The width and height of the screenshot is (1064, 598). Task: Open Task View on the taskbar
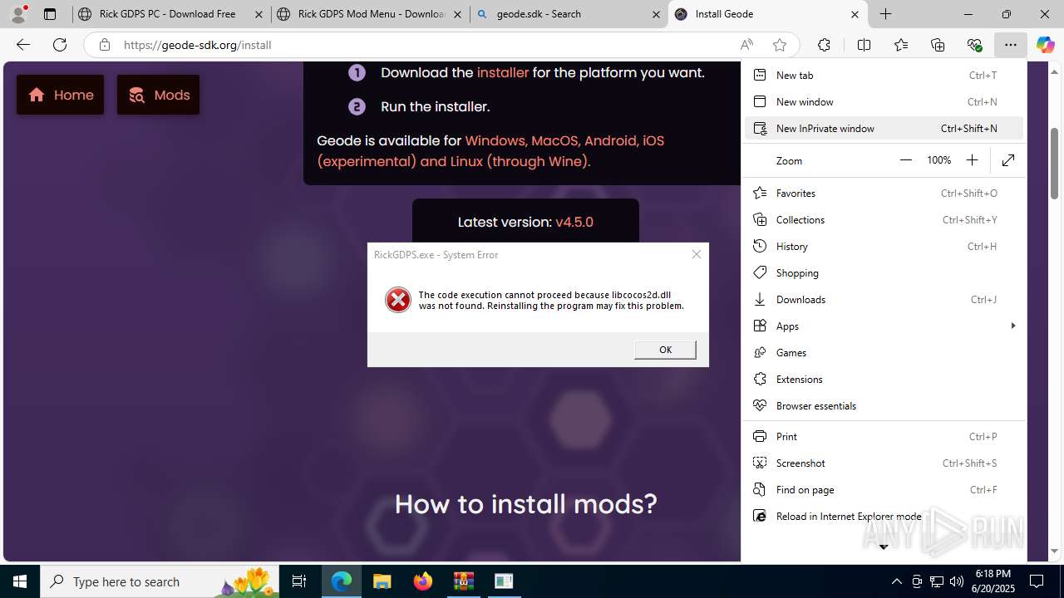299,581
